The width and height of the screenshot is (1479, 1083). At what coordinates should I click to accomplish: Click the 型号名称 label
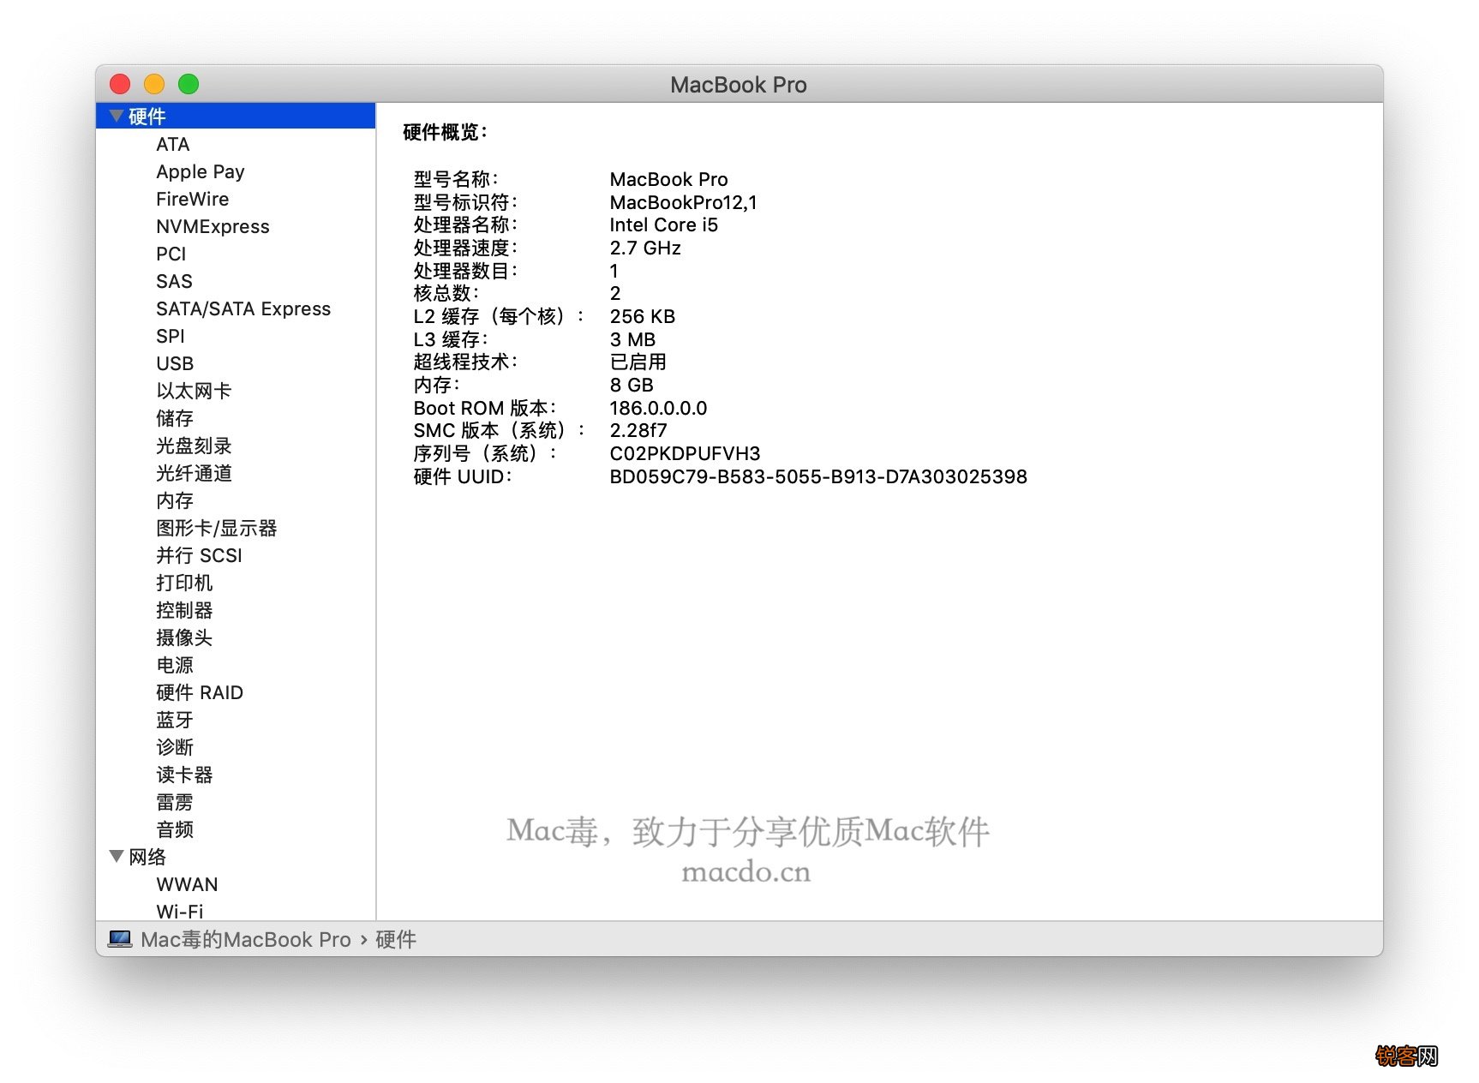tap(456, 179)
